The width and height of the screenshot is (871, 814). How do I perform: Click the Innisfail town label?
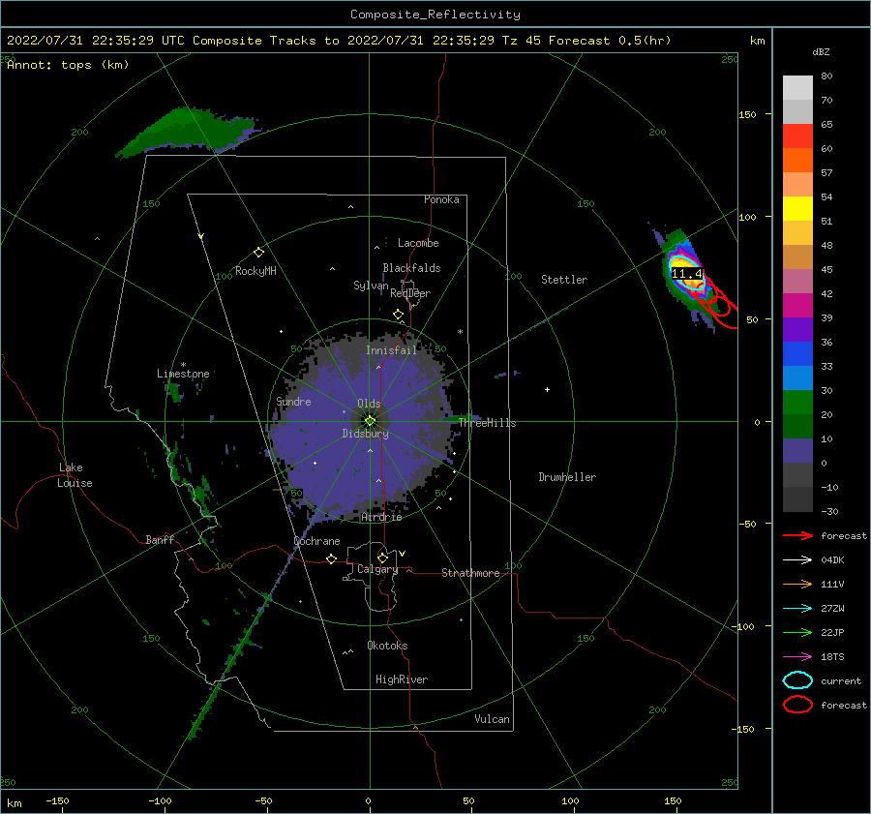pyautogui.click(x=391, y=350)
